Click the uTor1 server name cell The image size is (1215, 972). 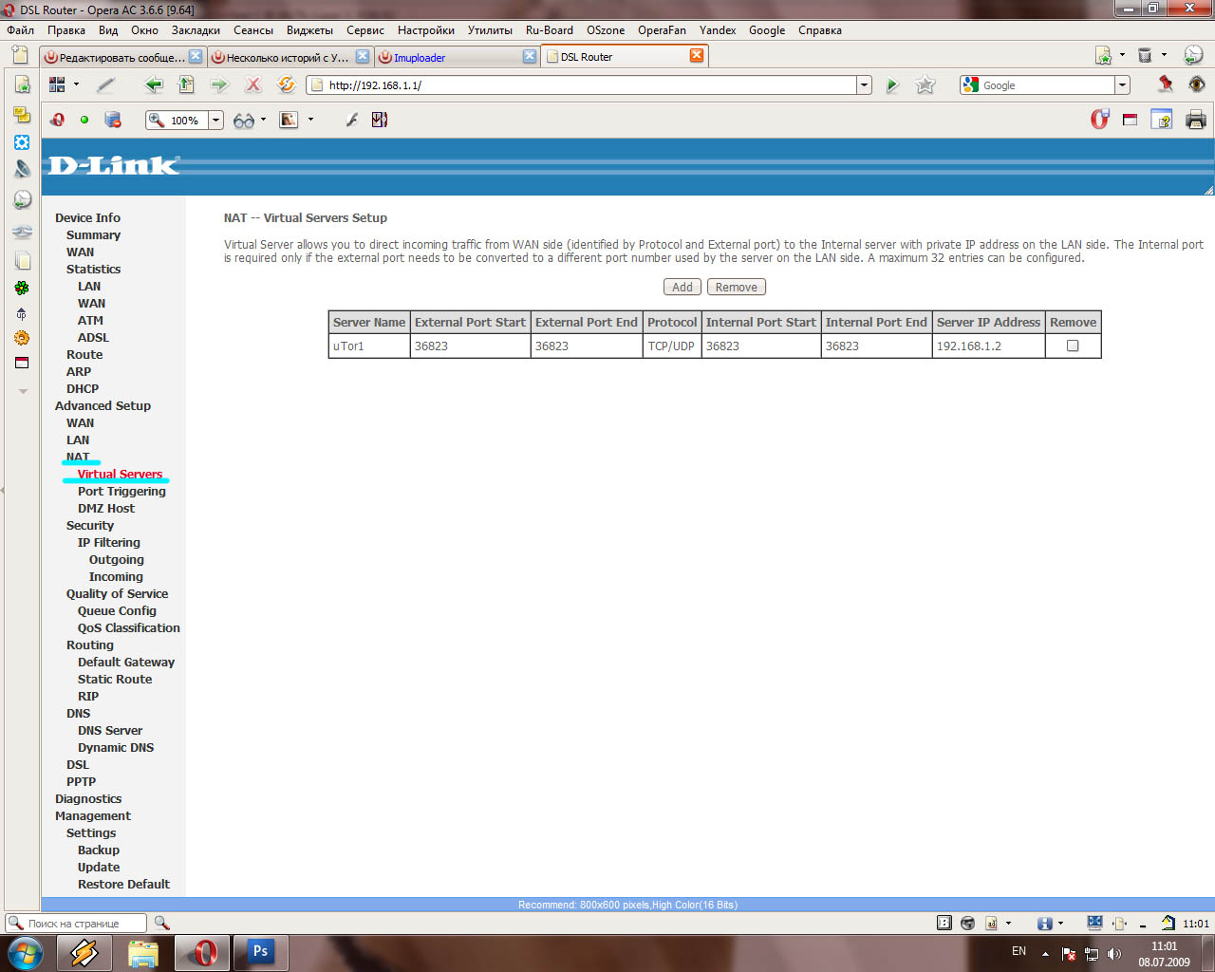pos(369,346)
